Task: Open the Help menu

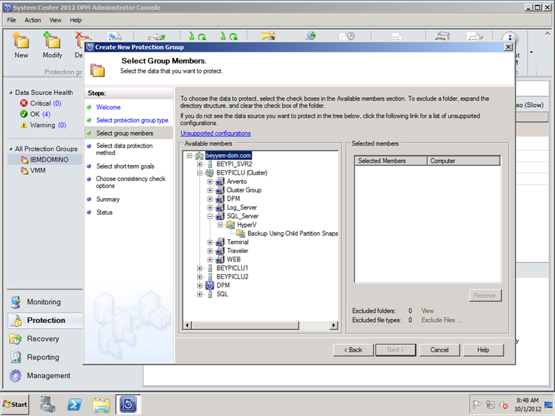Action: coord(75,20)
